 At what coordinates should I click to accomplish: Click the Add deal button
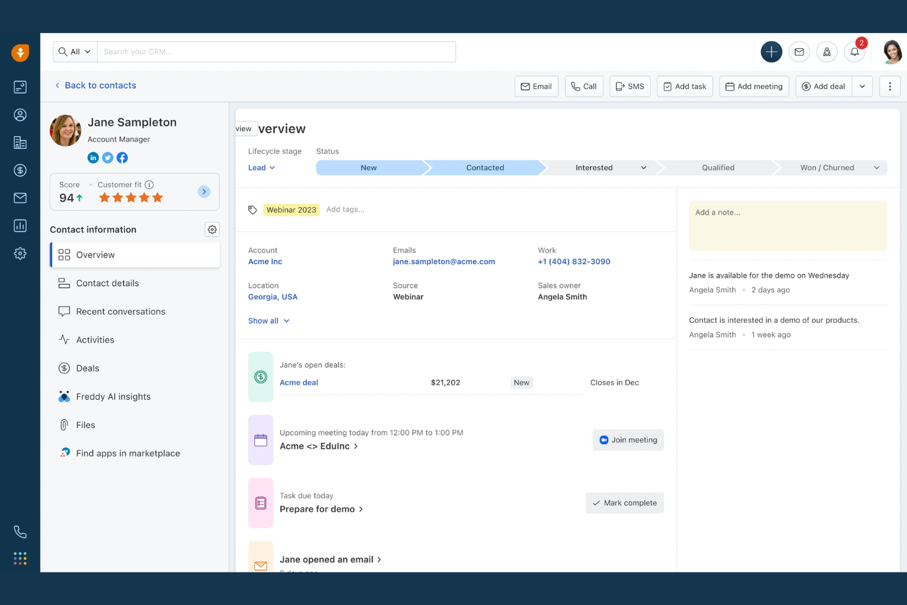(x=824, y=86)
